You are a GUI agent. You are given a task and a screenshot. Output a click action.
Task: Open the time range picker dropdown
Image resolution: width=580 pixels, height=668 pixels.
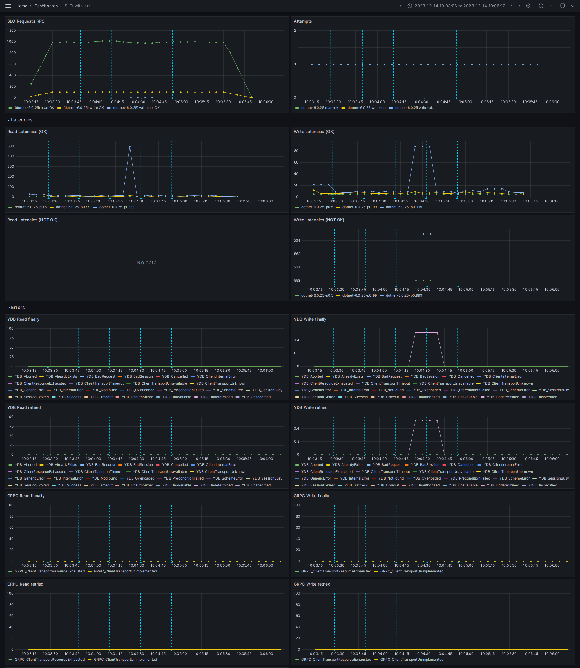(x=460, y=6)
